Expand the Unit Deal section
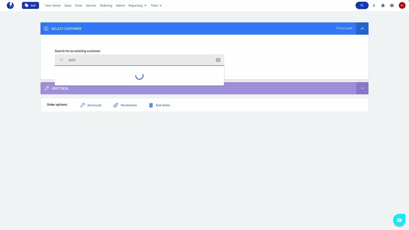The height and width of the screenshot is (230, 409). (362, 88)
